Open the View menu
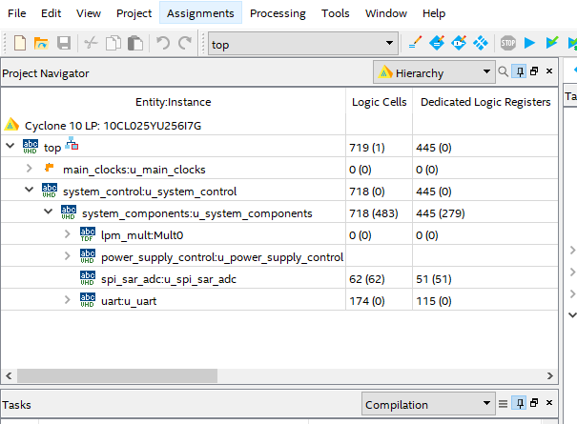Screen dimensions: 577x424 click(89, 13)
